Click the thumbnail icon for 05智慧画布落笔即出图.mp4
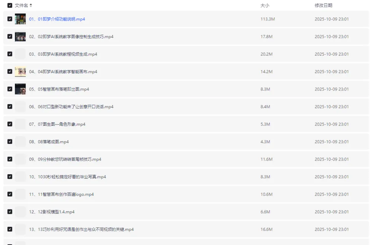The width and height of the screenshot is (372, 245). [x=20, y=89]
